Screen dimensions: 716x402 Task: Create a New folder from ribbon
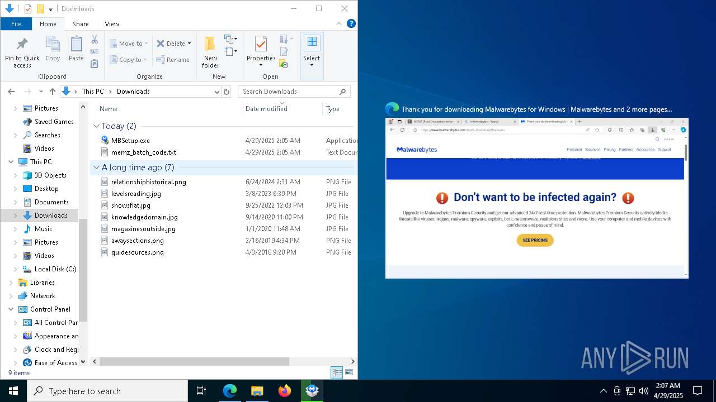click(210, 52)
